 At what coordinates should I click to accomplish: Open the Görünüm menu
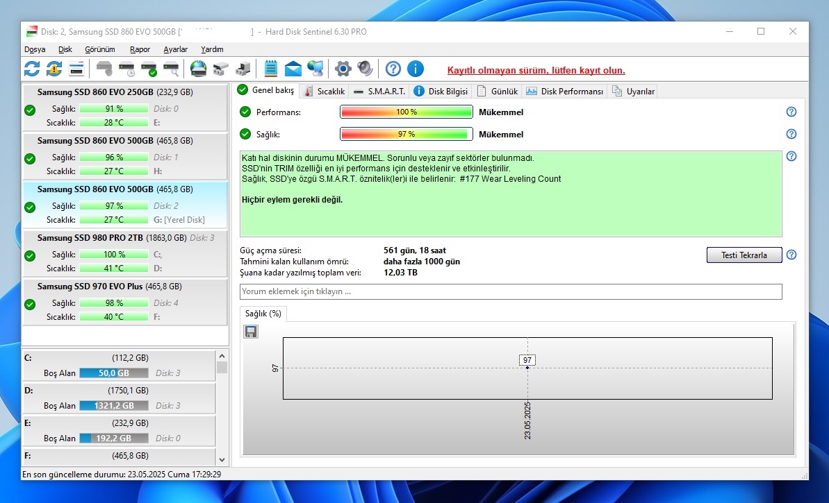[100, 49]
